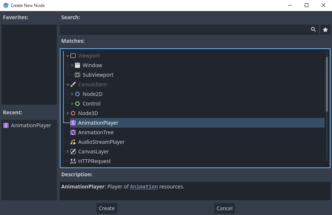Select the Node3D node icon
332x215 pixels.
click(x=73, y=113)
